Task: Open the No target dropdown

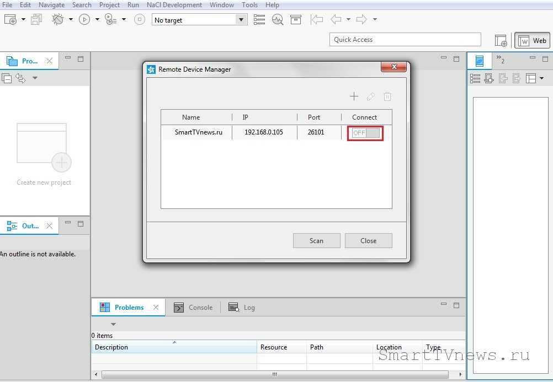Action: 241,20
